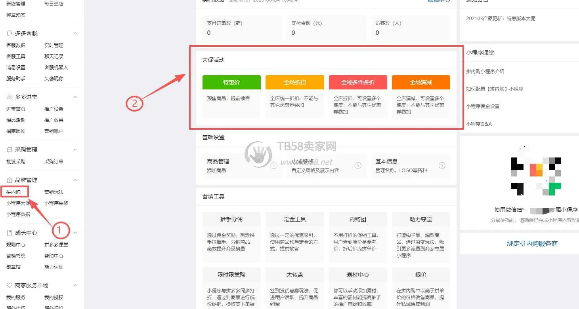Screen dimensions: 579x309
Task: Open 拼内购 in the sidebar
Action: point(13,192)
